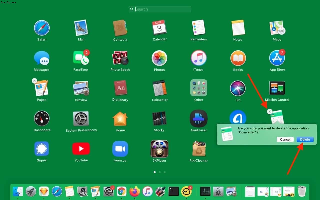Open Activity Monitor in the Dock
Image resolution: width=320 pixels, height=200 pixels.
(x=205, y=191)
